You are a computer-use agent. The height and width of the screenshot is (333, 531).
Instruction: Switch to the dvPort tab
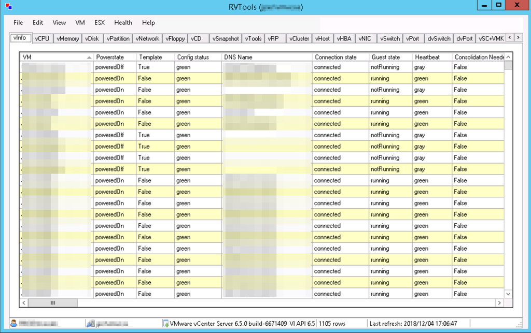464,38
